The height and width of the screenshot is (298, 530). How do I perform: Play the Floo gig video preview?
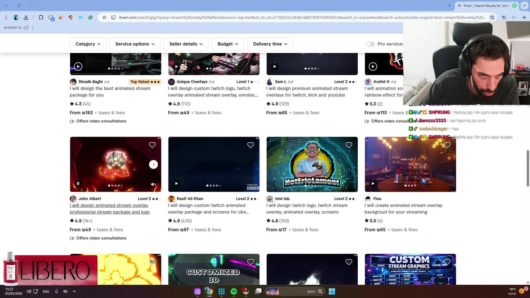[x=373, y=183]
